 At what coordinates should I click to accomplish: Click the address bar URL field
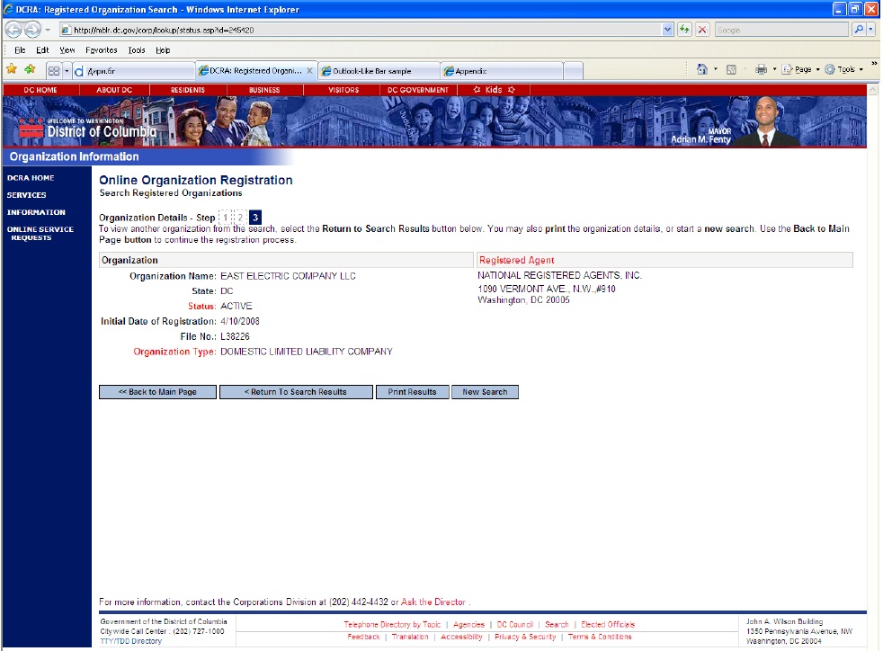click(361, 30)
